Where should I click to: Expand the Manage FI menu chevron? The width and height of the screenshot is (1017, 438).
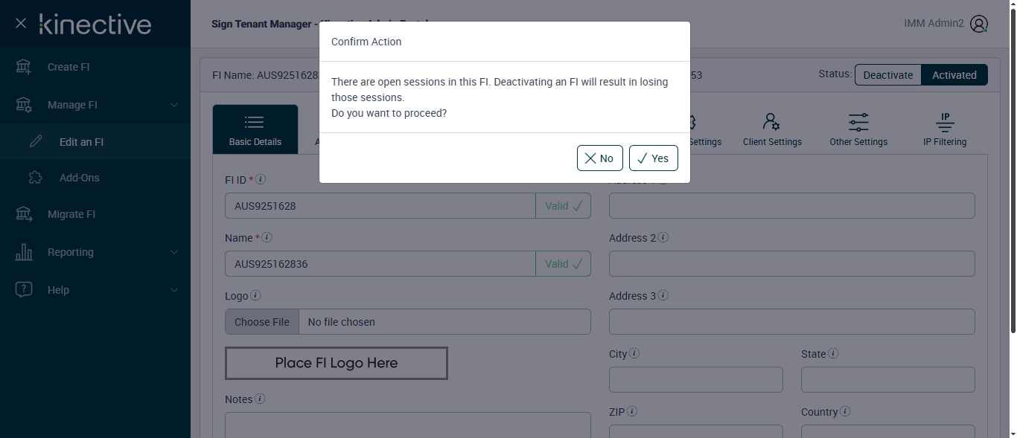174,105
